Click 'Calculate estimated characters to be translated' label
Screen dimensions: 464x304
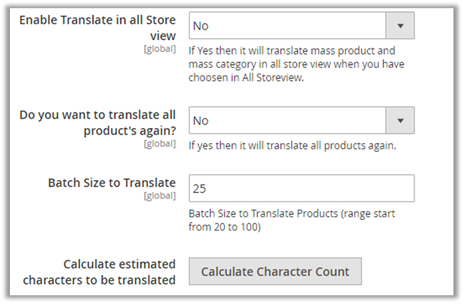[99, 272]
